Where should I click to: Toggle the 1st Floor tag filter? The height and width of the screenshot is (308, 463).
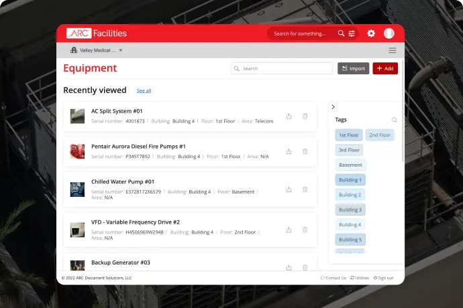tap(349, 135)
